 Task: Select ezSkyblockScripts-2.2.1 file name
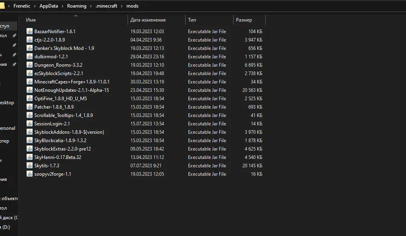click(x=59, y=73)
